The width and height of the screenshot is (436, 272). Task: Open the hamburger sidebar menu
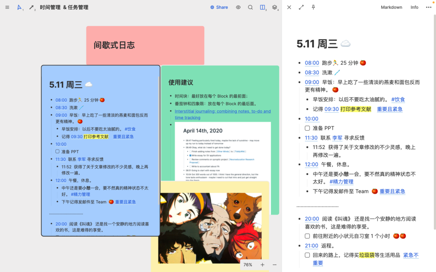click(x=7, y=7)
